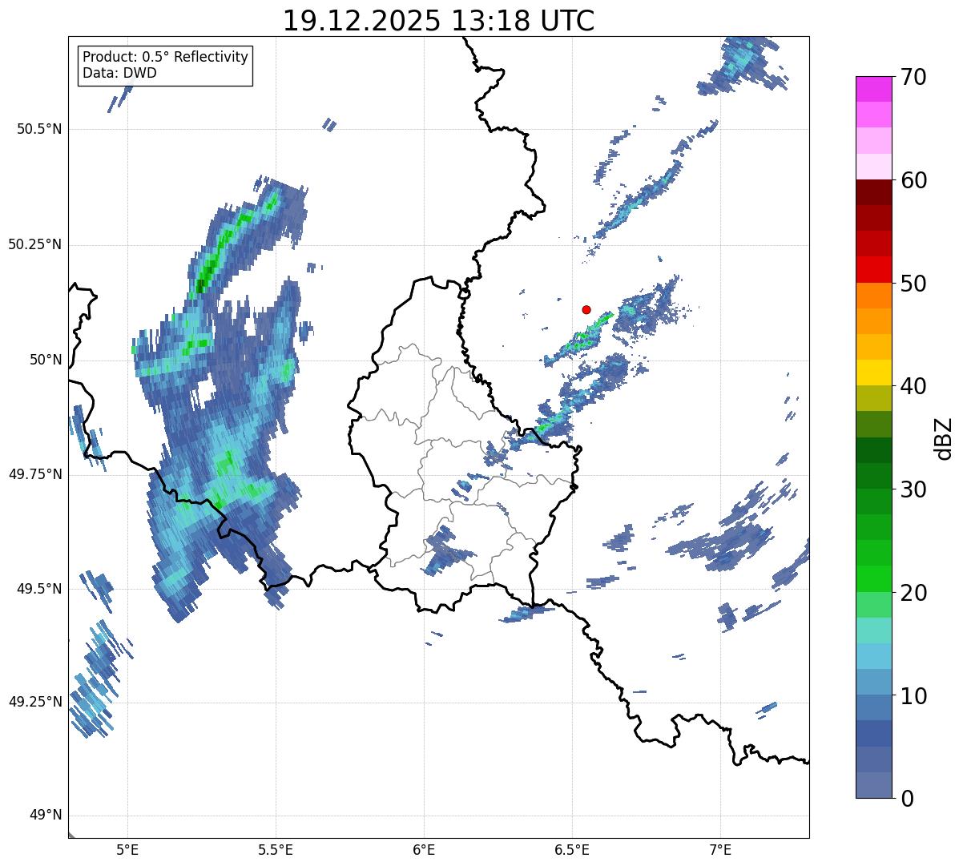Click the latitude label 50°N

point(46,360)
